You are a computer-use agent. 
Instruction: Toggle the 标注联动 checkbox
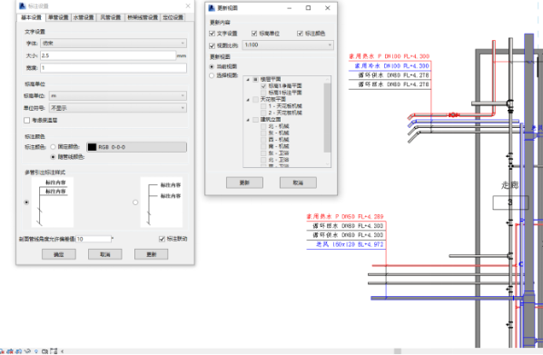[162, 239]
